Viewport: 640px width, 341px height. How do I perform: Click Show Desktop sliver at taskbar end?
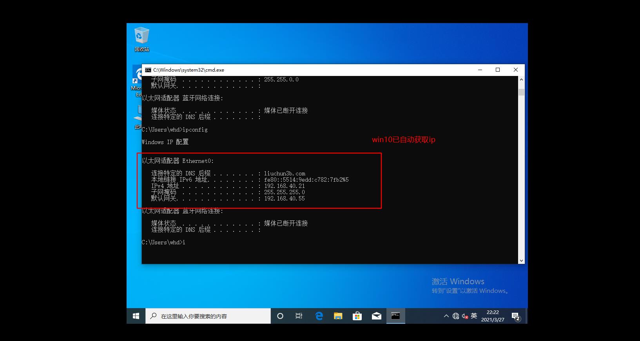(527, 316)
